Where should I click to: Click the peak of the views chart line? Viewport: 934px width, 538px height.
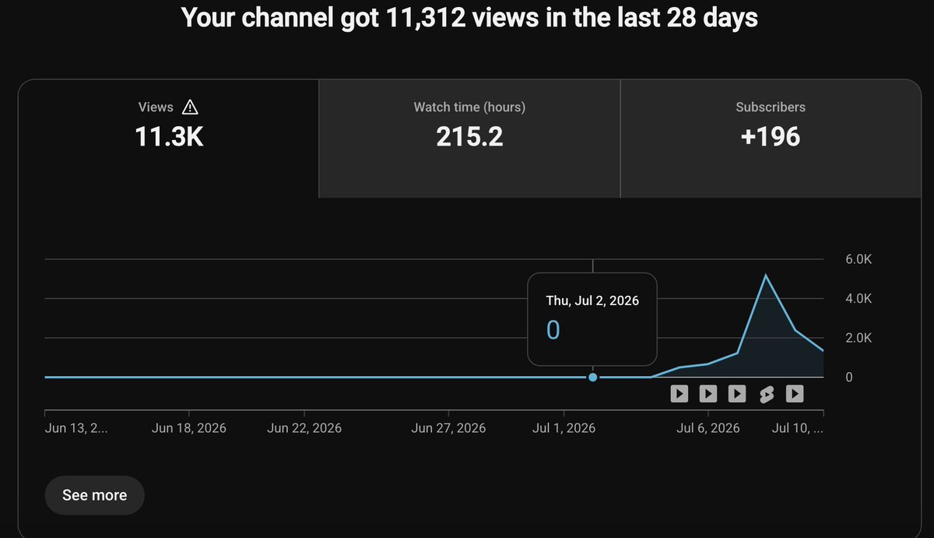click(766, 275)
